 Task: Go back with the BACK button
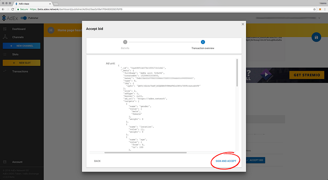pos(97,161)
